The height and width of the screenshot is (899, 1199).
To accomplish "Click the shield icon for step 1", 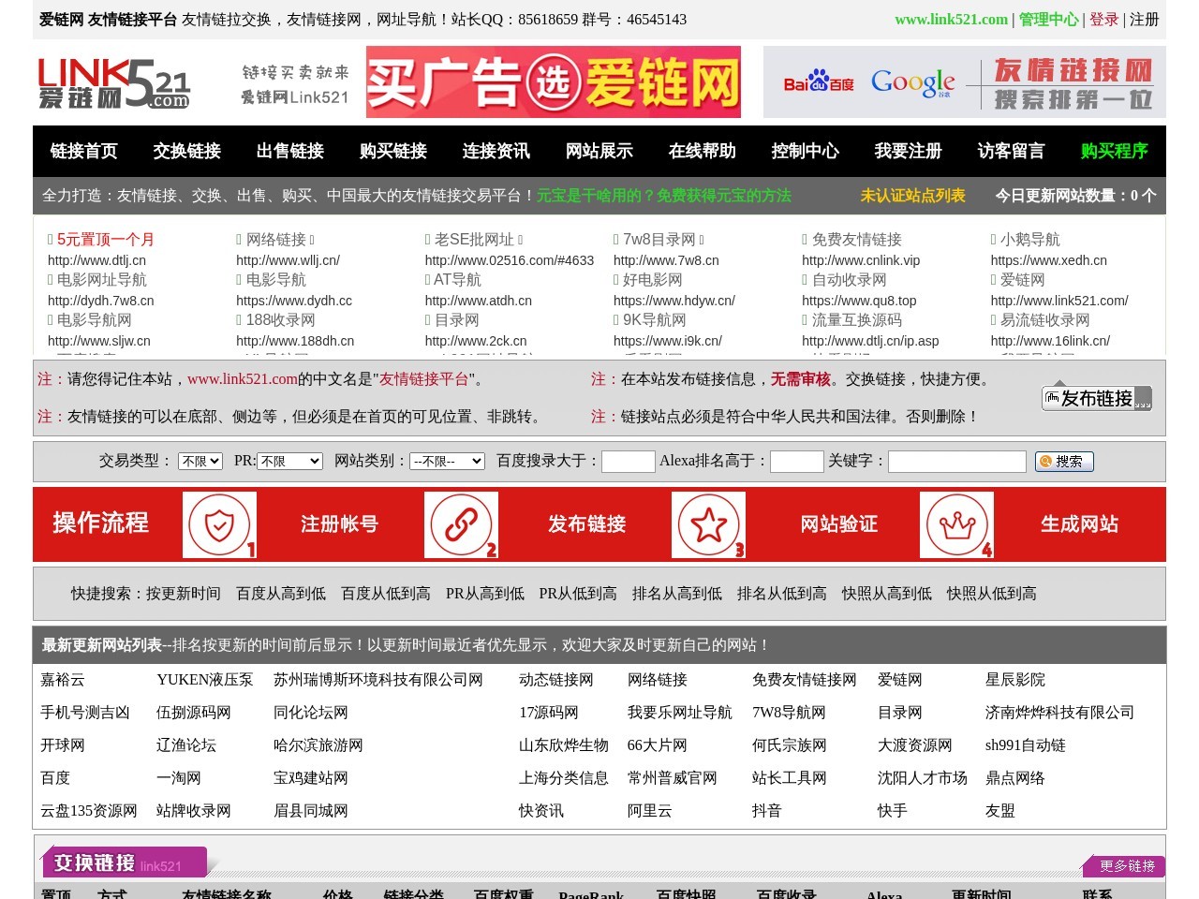I will pos(219,524).
